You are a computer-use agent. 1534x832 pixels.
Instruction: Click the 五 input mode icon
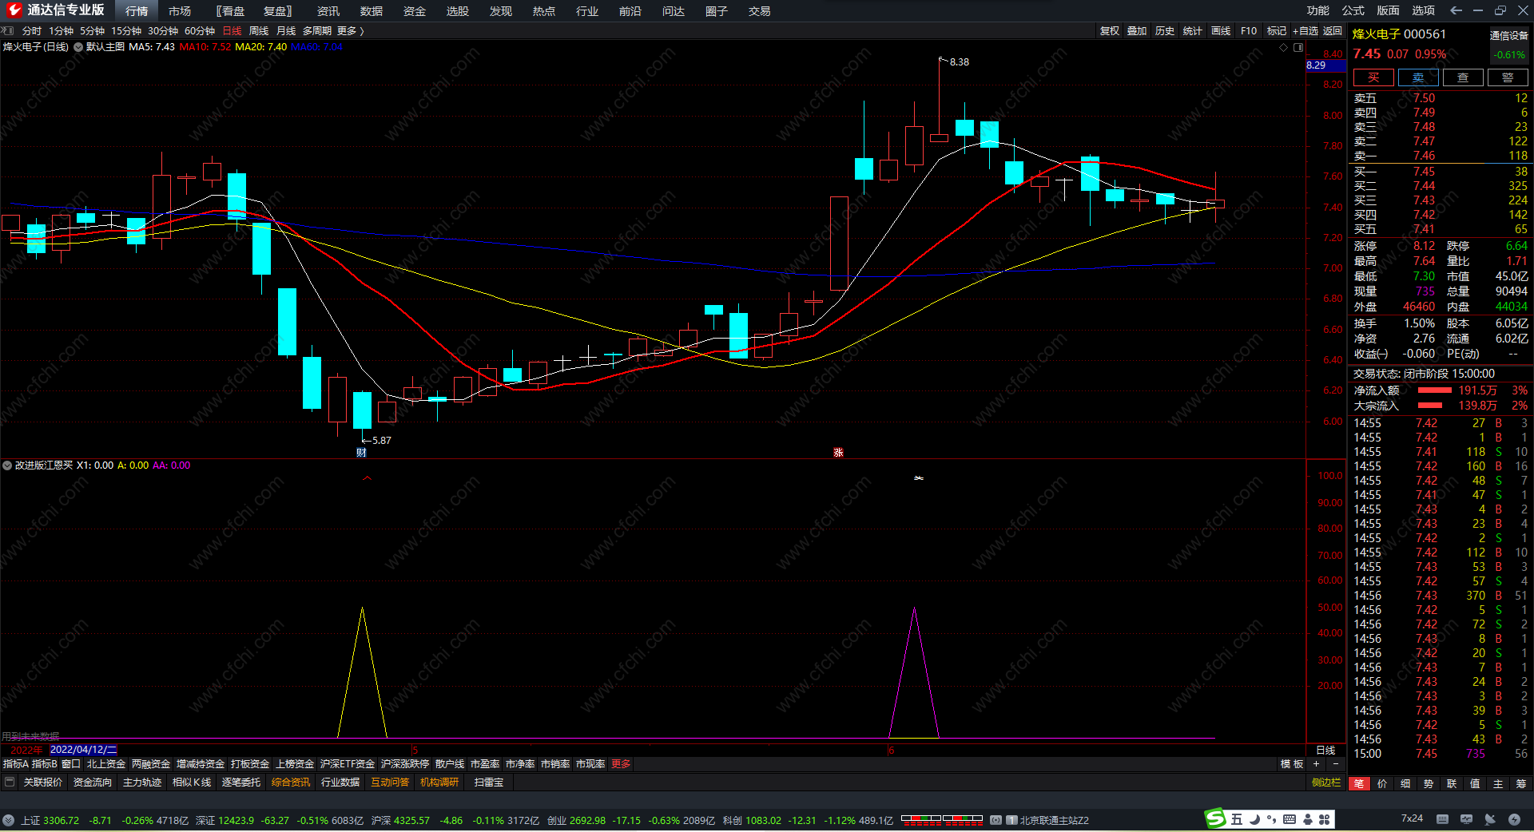[1237, 819]
